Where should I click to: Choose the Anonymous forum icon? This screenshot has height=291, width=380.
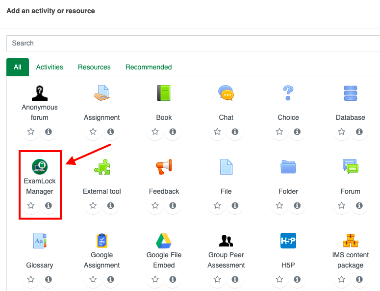(40, 92)
